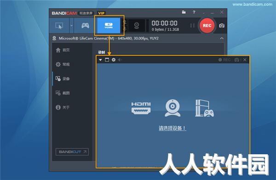Toggle device window fullscreen icon
Screen dimensions: 276x180
107,60
